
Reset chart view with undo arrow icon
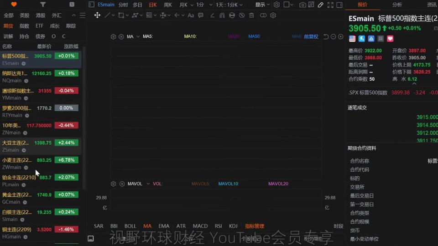(326, 36)
